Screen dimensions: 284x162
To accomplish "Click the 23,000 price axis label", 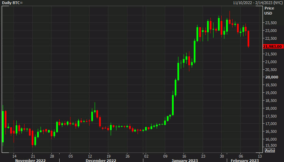I will [x=271, y=31].
